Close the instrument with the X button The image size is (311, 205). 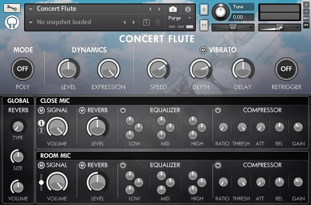[x=306, y=5]
